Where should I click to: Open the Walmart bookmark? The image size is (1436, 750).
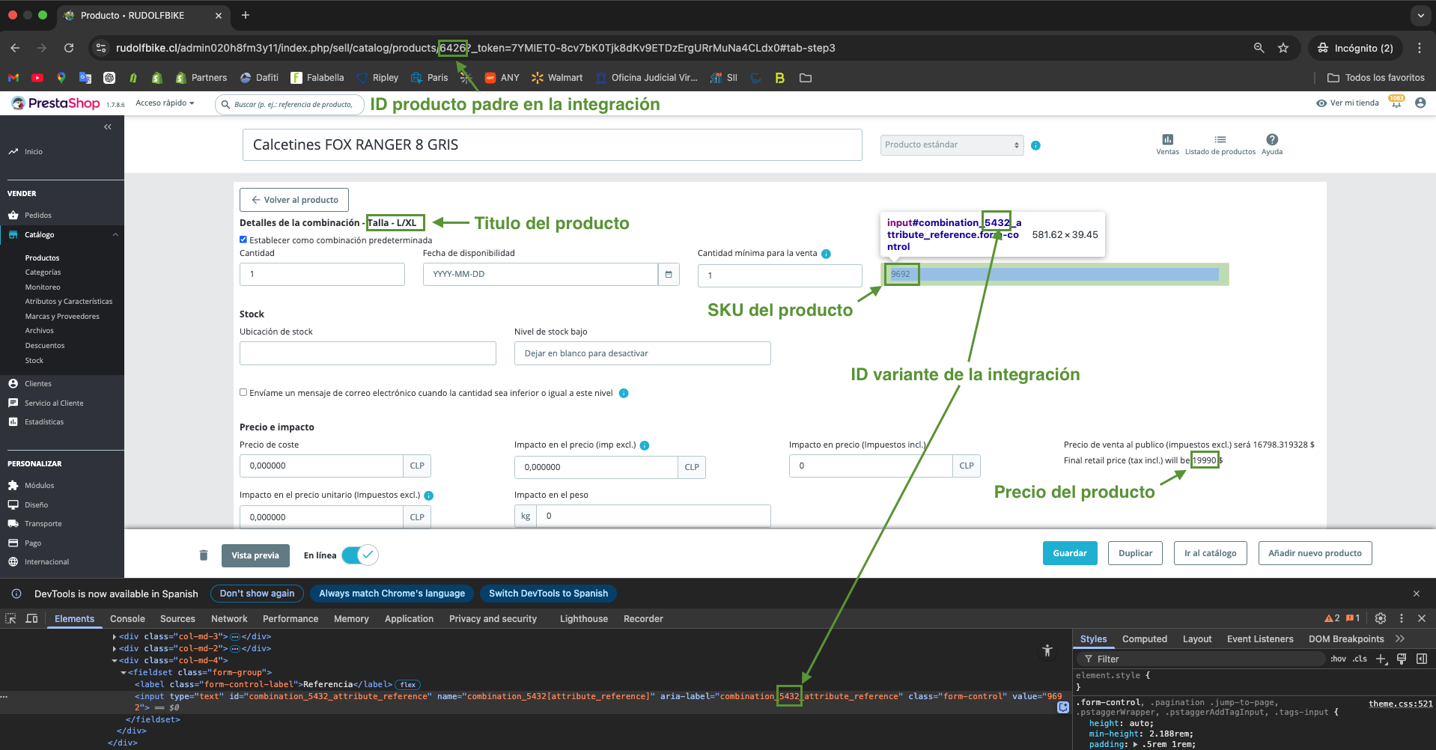click(x=557, y=78)
